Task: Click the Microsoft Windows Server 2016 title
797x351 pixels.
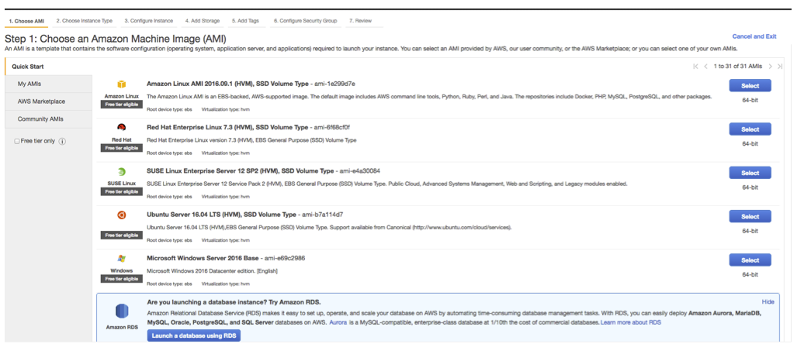Action: coord(203,258)
